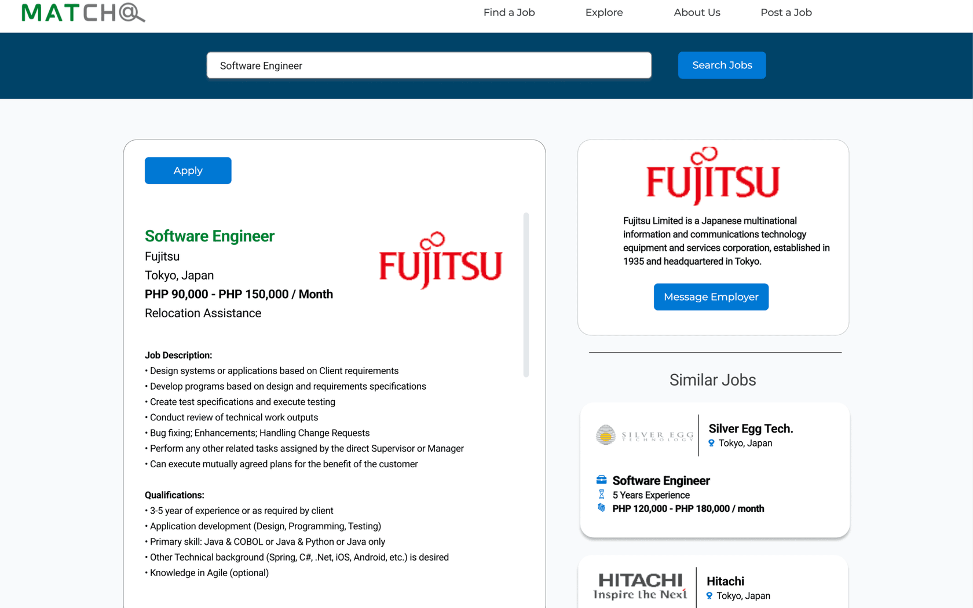Click 'PHP 120,000 - PHP 180,000 / month' text
The image size is (973, 608).
tap(688, 508)
